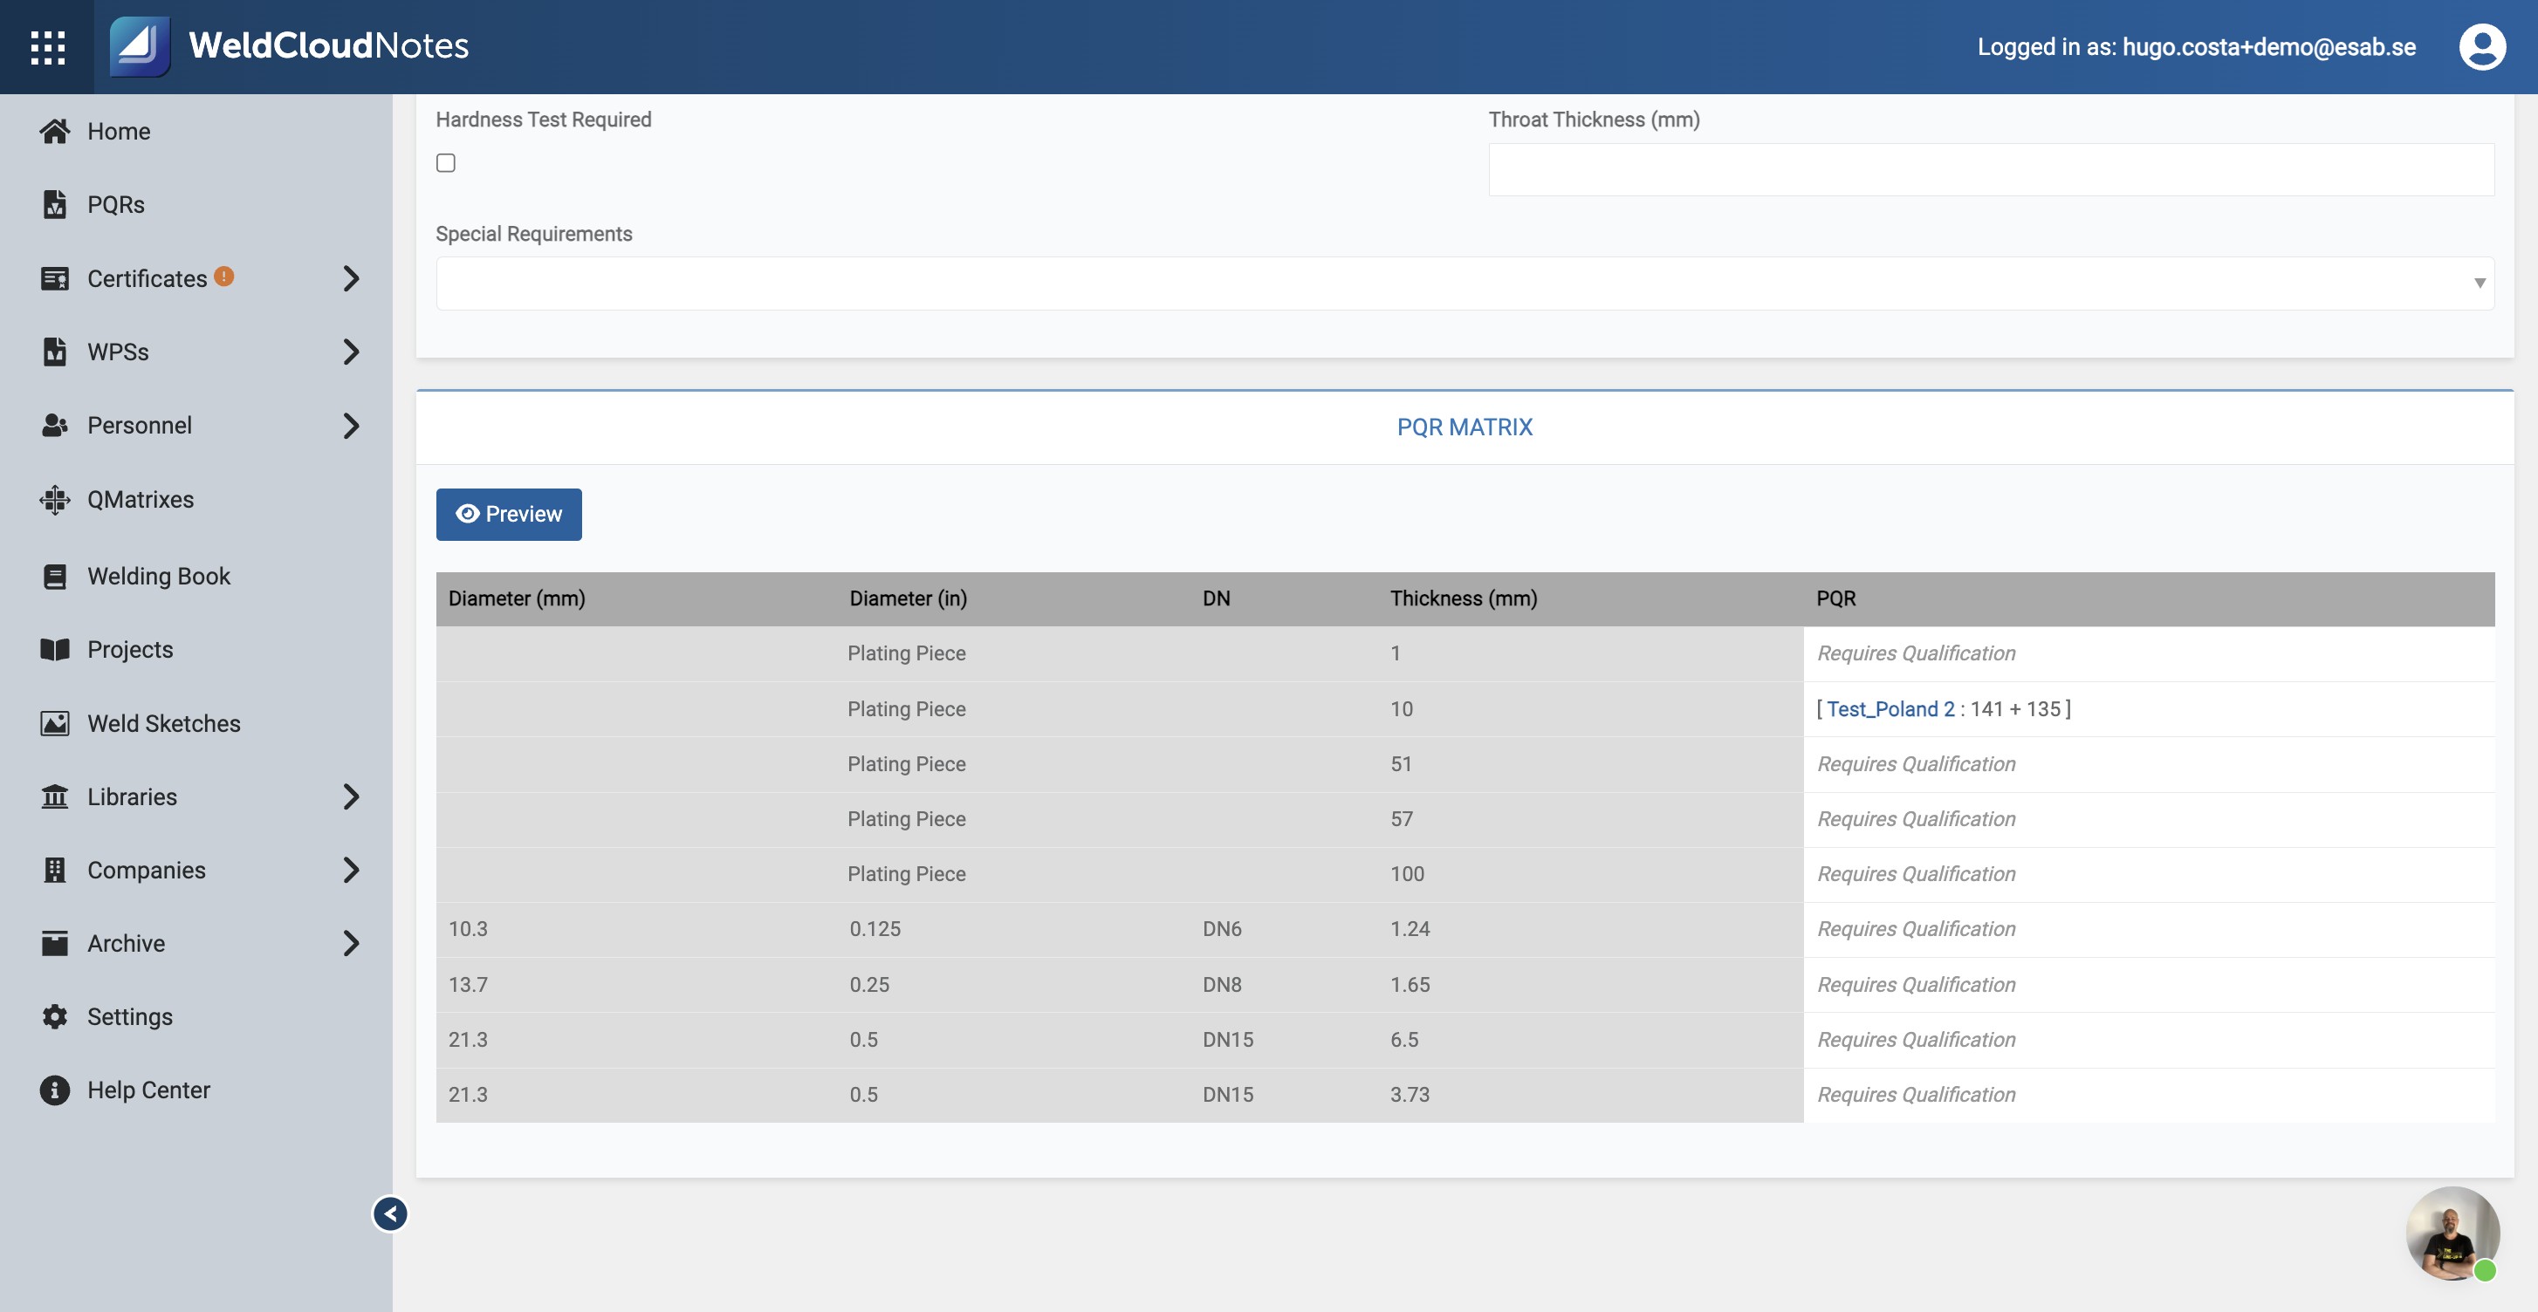
Task: Click the WeldCloud Notes logo icon
Action: [x=139, y=46]
